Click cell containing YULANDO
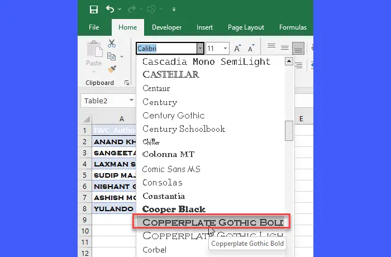Screen dimensions: 391x257 [x=114, y=208]
